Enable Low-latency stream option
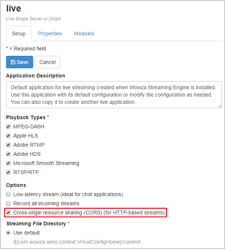The height and width of the screenshot is (249, 225). (8, 194)
